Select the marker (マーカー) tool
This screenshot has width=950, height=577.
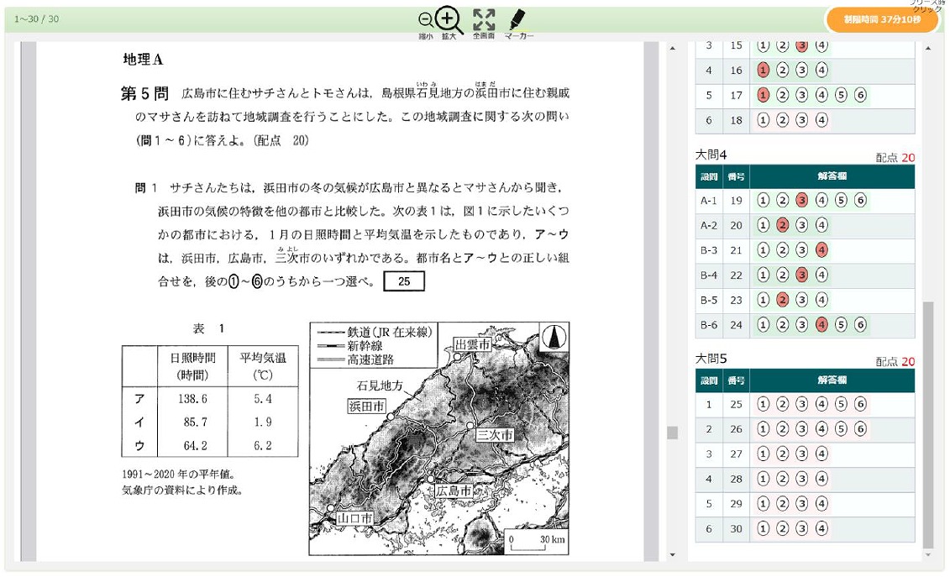[x=517, y=19]
